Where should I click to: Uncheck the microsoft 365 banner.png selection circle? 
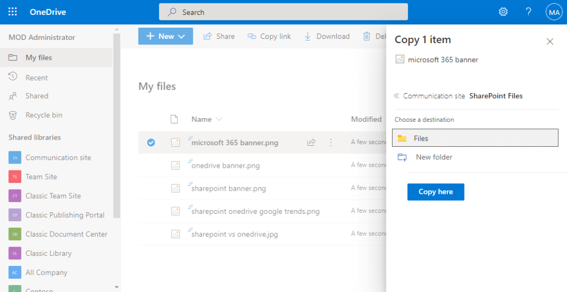pyautogui.click(x=151, y=142)
